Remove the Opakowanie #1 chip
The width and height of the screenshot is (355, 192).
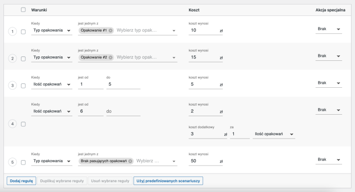(110, 30)
